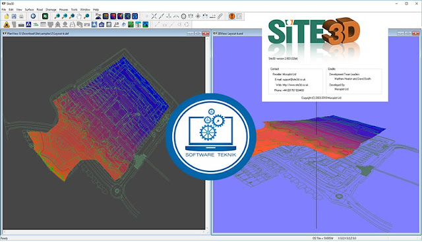Open the Tools menu
This screenshot has height=242, width=422.
(74, 9)
